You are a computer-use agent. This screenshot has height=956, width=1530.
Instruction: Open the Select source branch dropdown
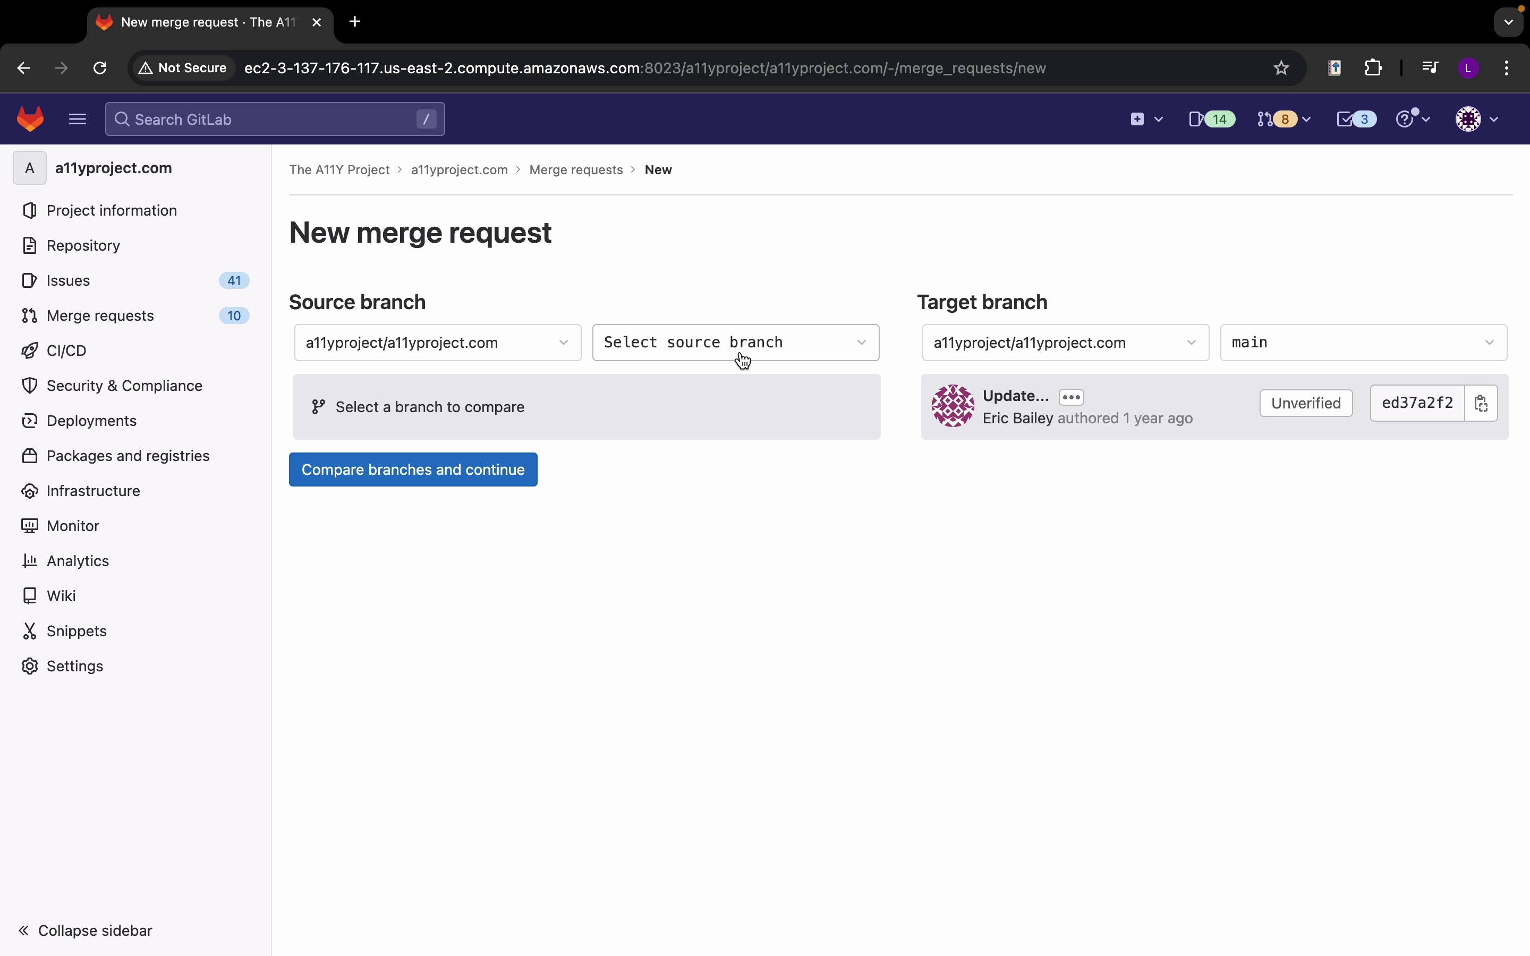pos(735,343)
